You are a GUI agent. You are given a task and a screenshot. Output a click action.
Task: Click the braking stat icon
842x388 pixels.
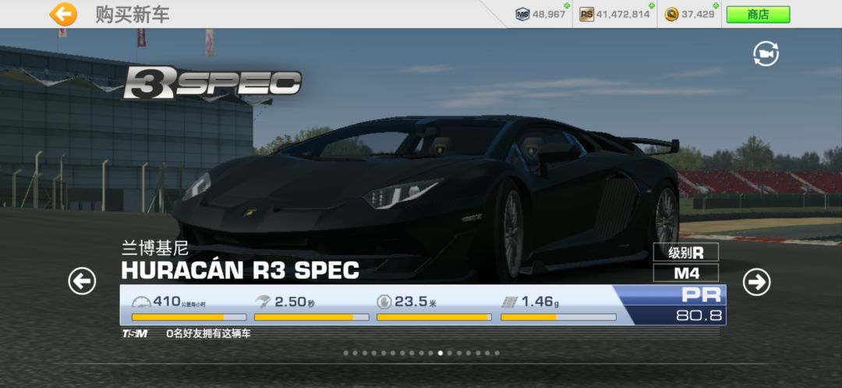click(x=384, y=302)
